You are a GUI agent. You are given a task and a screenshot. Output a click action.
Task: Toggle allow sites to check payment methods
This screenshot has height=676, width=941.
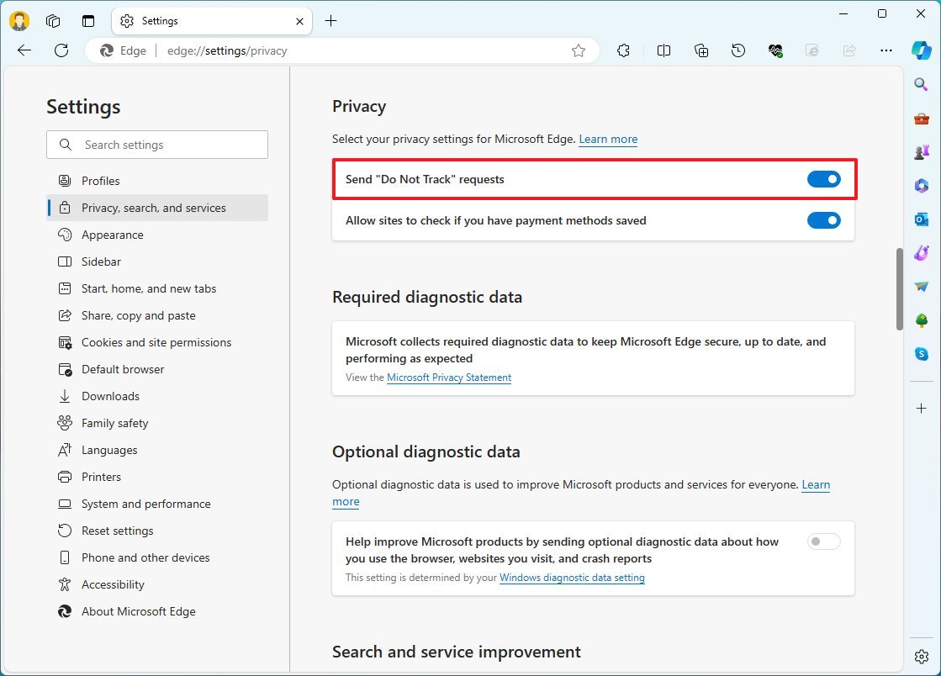[x=823, y=220]
